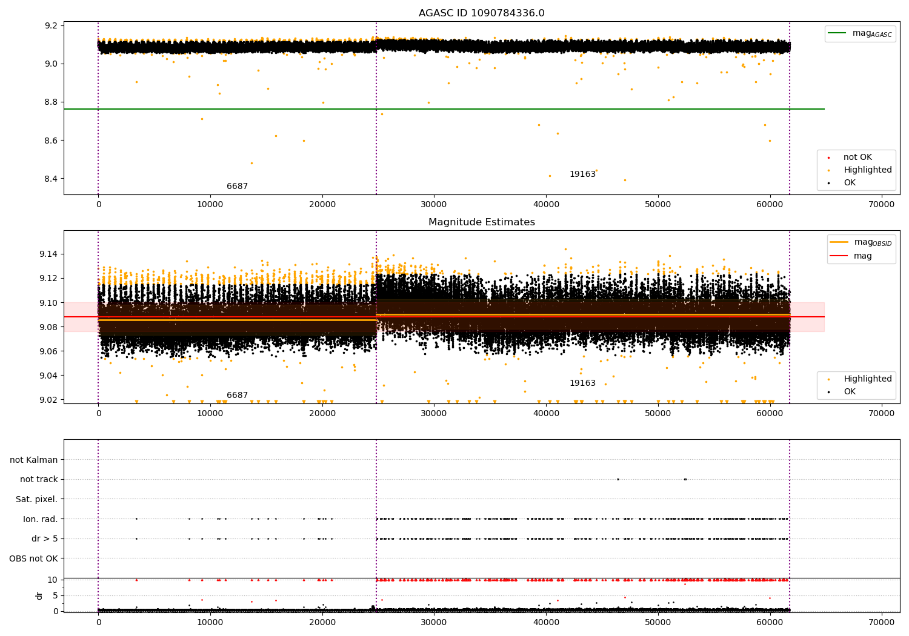Viewport: 909px width, 636px height.
Task: Click the 8.8 y-axis tick in top plot
Action: 52,102
